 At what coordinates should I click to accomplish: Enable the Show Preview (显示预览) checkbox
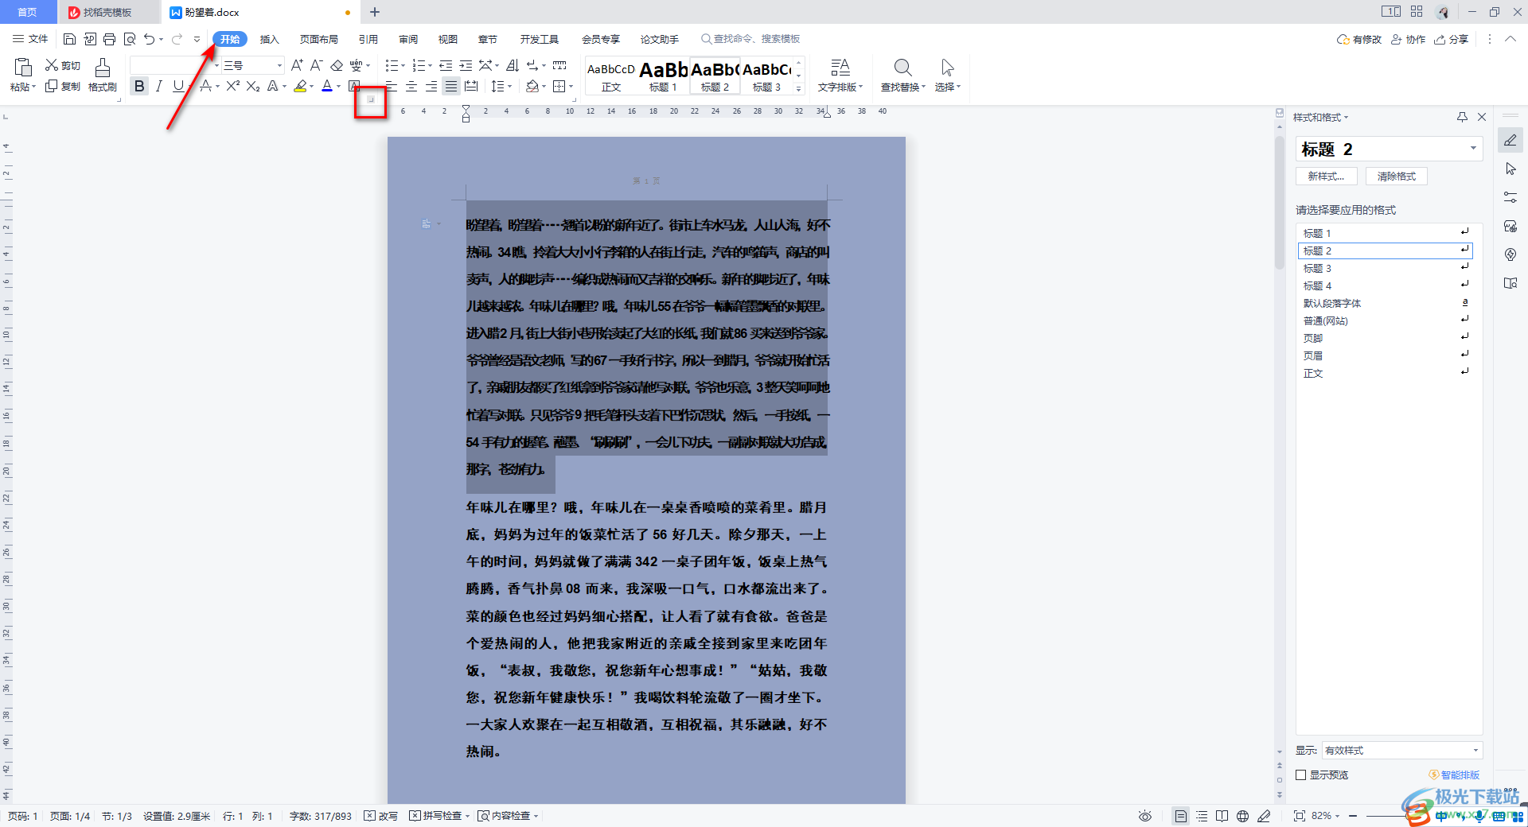[1301, 775]
